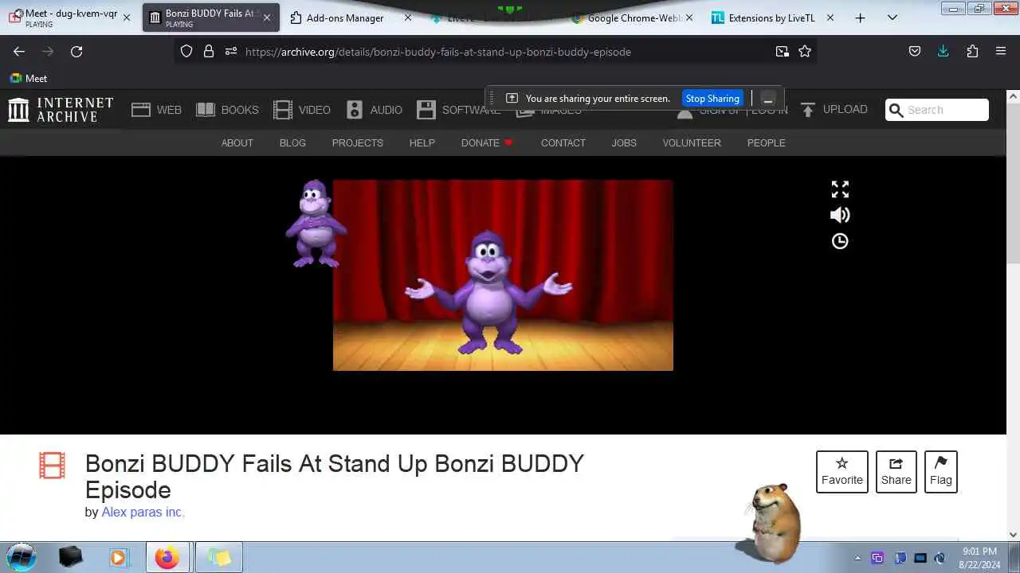Screen dimensions: 1020x573
Task: Close the Add-ons Manager tab
Action: 408,18
